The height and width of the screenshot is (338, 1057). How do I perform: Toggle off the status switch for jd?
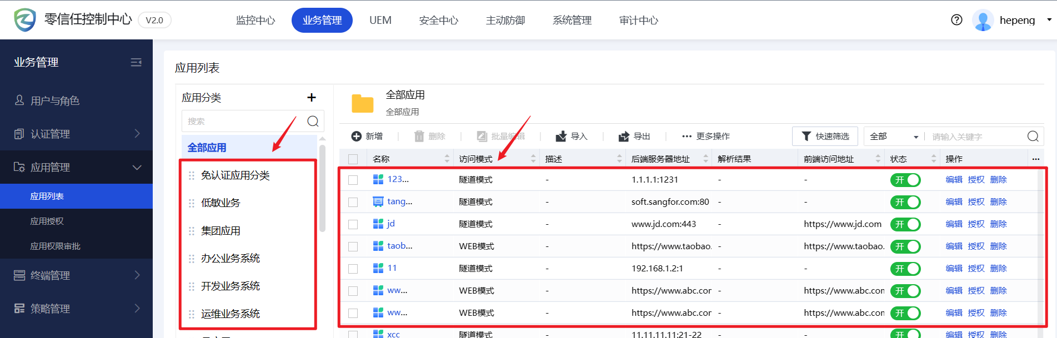click(x=905, y=224)
